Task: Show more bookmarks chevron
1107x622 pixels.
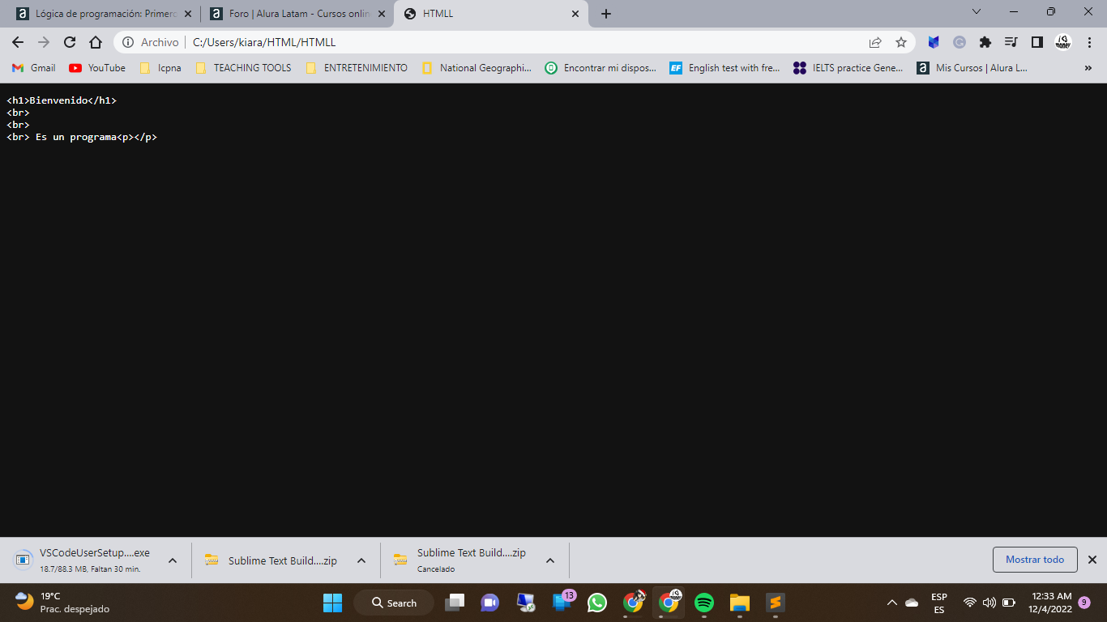Action: 1088,68
